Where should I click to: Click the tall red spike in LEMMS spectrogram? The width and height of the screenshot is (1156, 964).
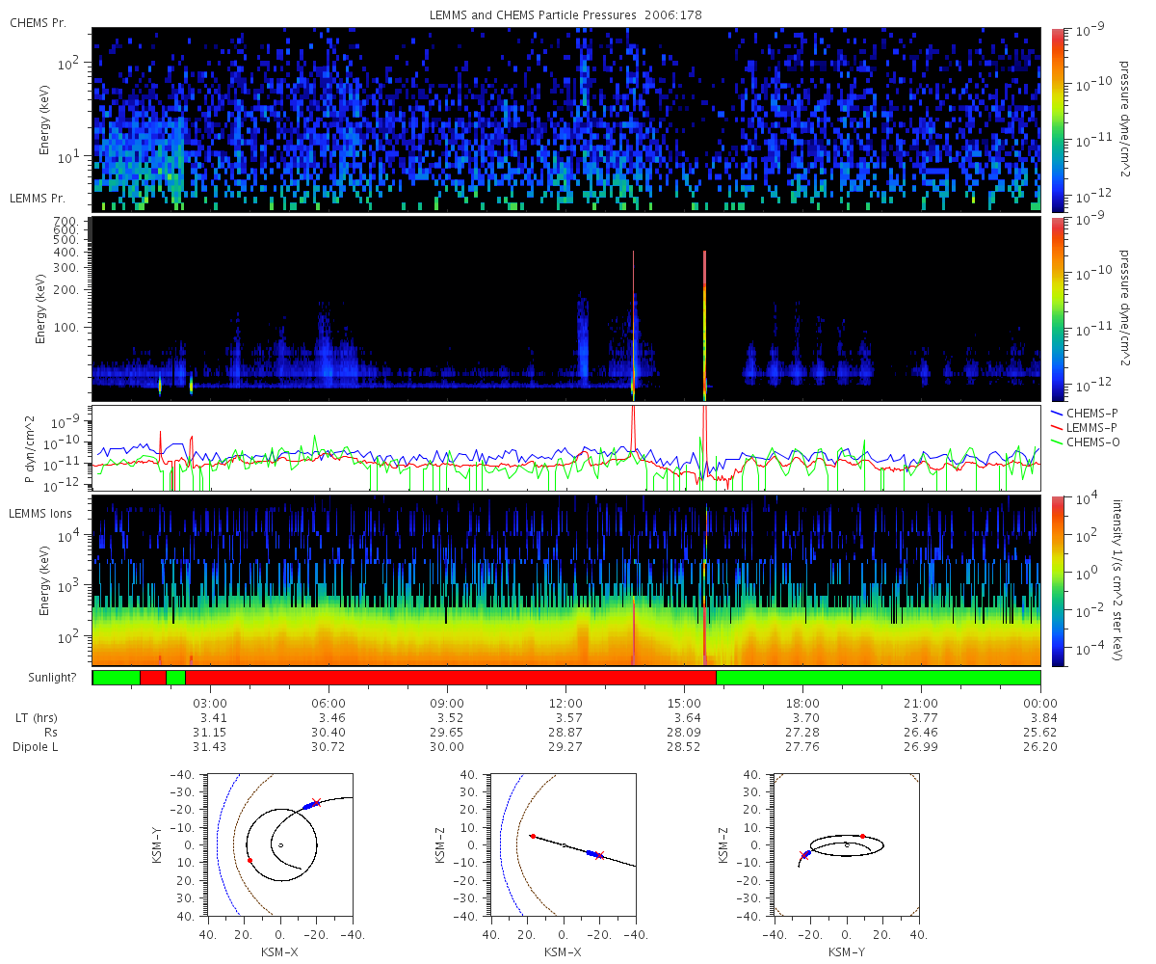705,323
